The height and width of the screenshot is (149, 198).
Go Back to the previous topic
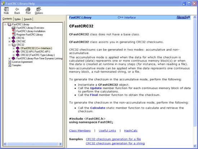pos(17,10)
